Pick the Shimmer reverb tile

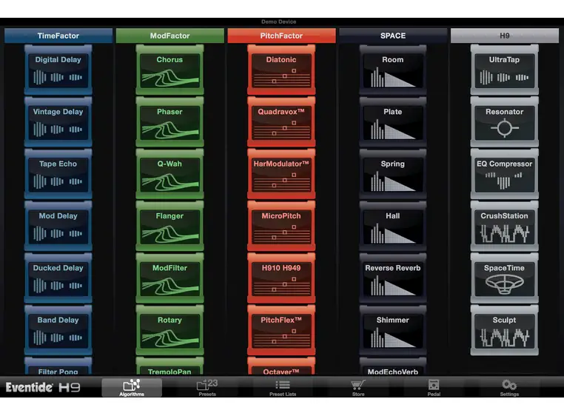coord(393,330)
